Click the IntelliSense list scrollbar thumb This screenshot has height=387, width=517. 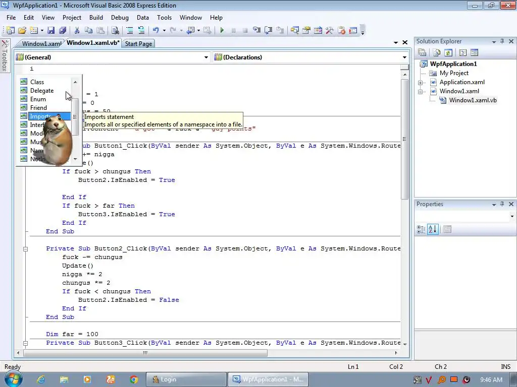pyautogui.click(x=75, y=117)
